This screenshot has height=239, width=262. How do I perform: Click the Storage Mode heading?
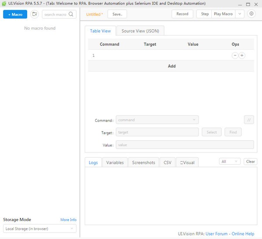17,219
